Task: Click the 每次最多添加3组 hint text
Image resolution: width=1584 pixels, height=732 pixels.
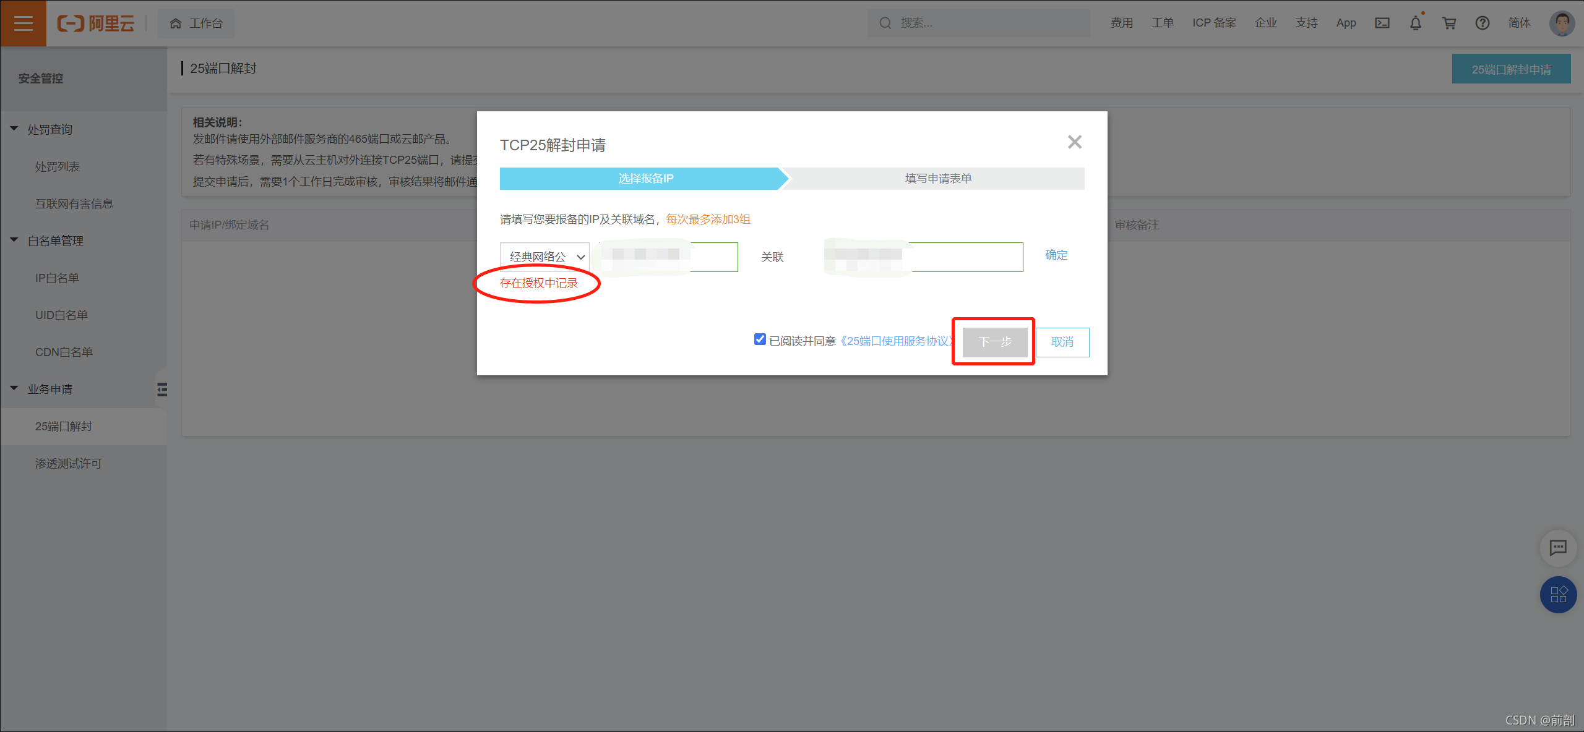Action: 708,219
